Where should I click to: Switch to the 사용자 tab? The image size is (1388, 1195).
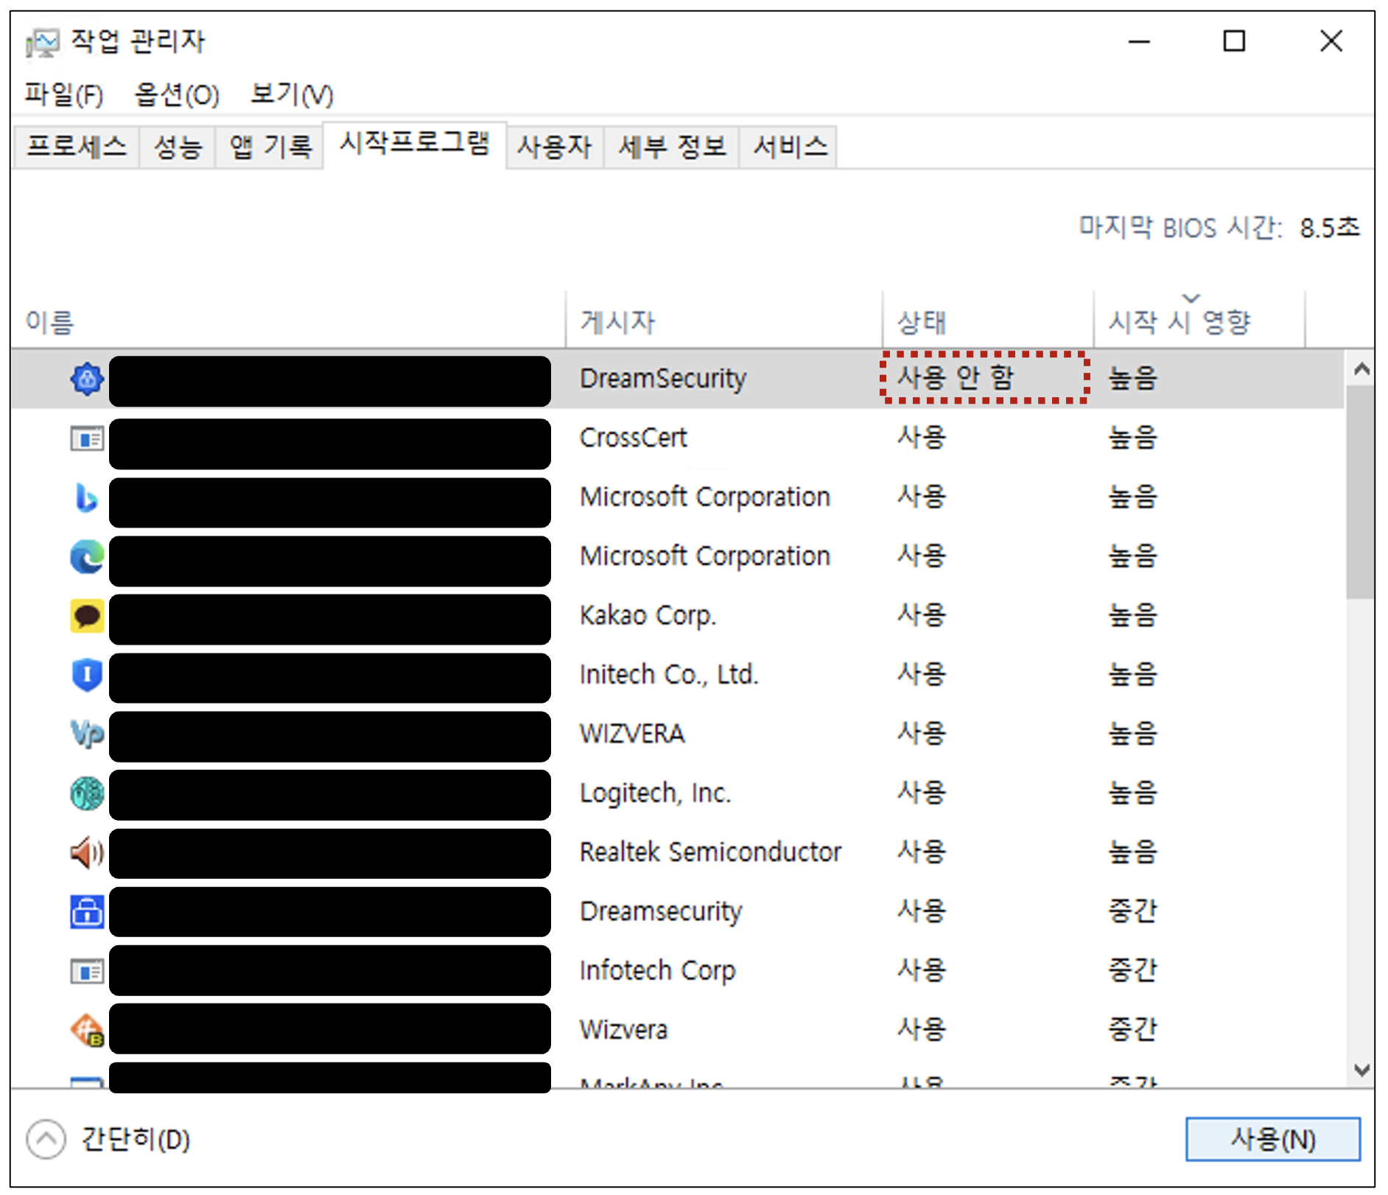click(555, 147)
